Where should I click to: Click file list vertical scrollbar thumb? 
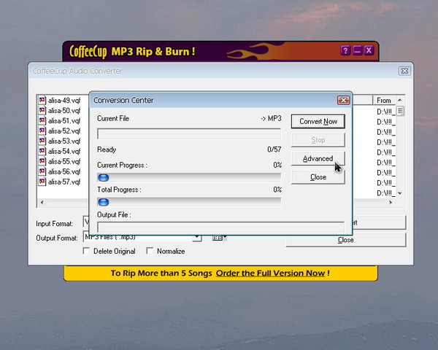400,111
